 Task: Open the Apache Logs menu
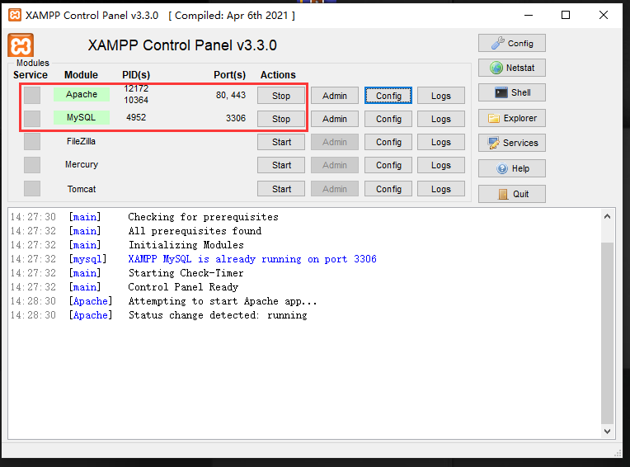[441, 96]
